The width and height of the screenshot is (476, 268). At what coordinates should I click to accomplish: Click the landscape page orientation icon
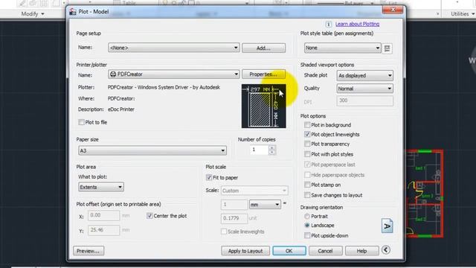[387, 226]
